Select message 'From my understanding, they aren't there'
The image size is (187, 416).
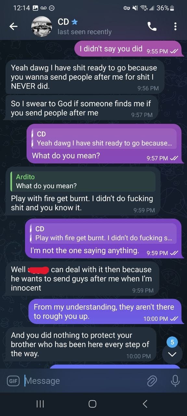(x=105, y=312)
